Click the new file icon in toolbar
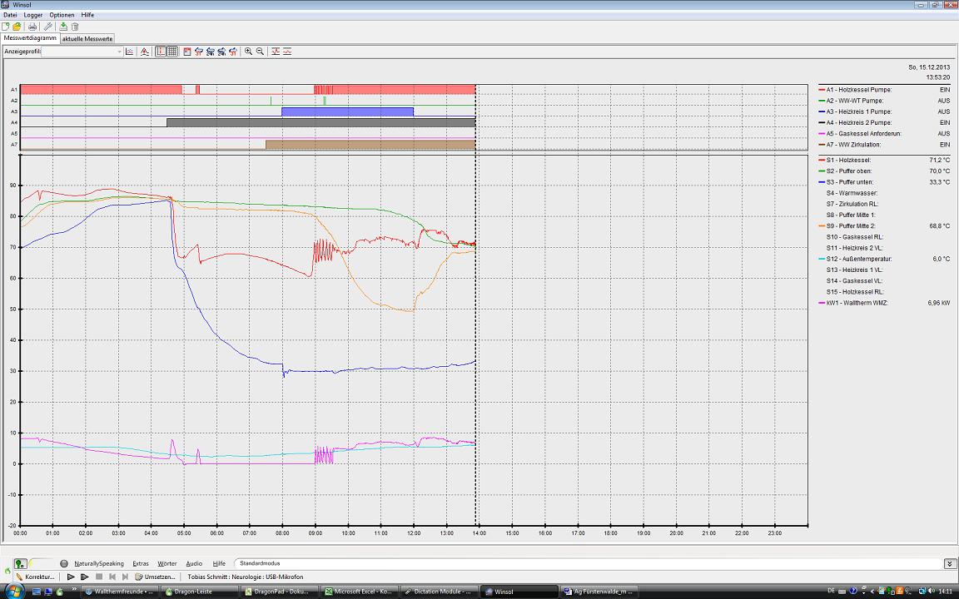Image resolution: width=959 pixels, height=599 pixels. coord(6,27)
